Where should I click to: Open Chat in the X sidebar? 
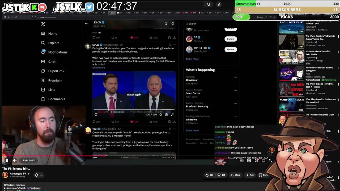48,62
